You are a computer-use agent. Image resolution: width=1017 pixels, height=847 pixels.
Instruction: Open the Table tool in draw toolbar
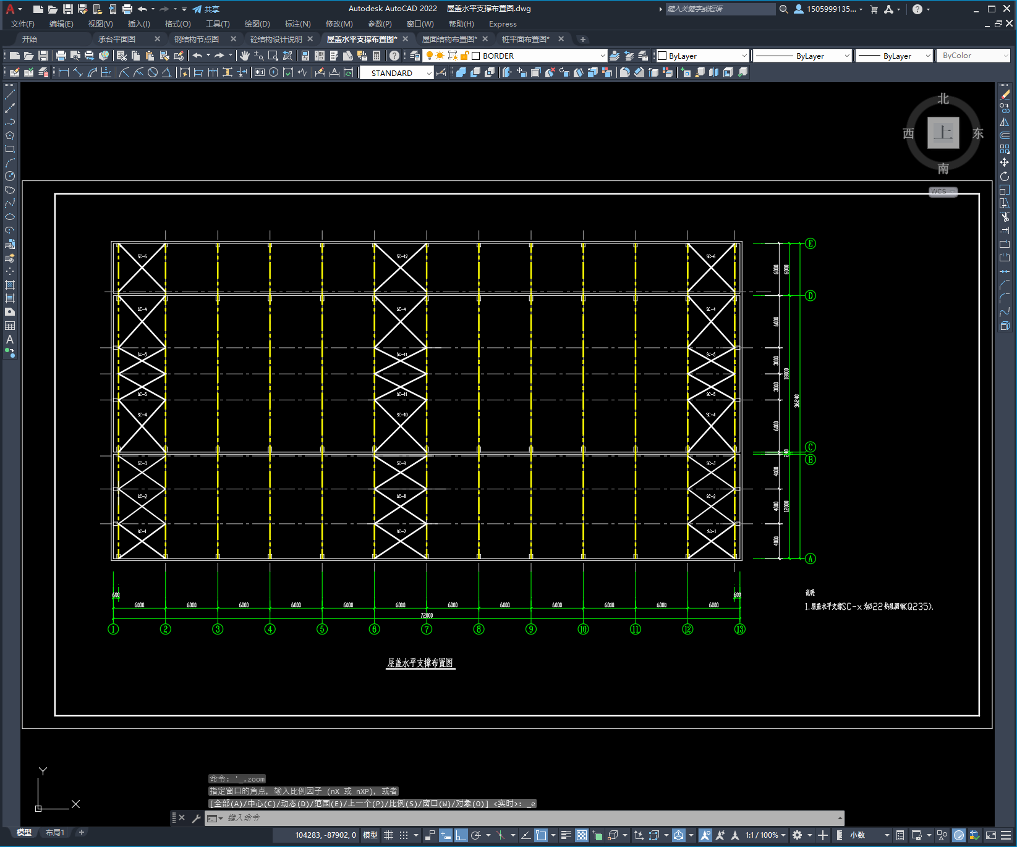10,326
